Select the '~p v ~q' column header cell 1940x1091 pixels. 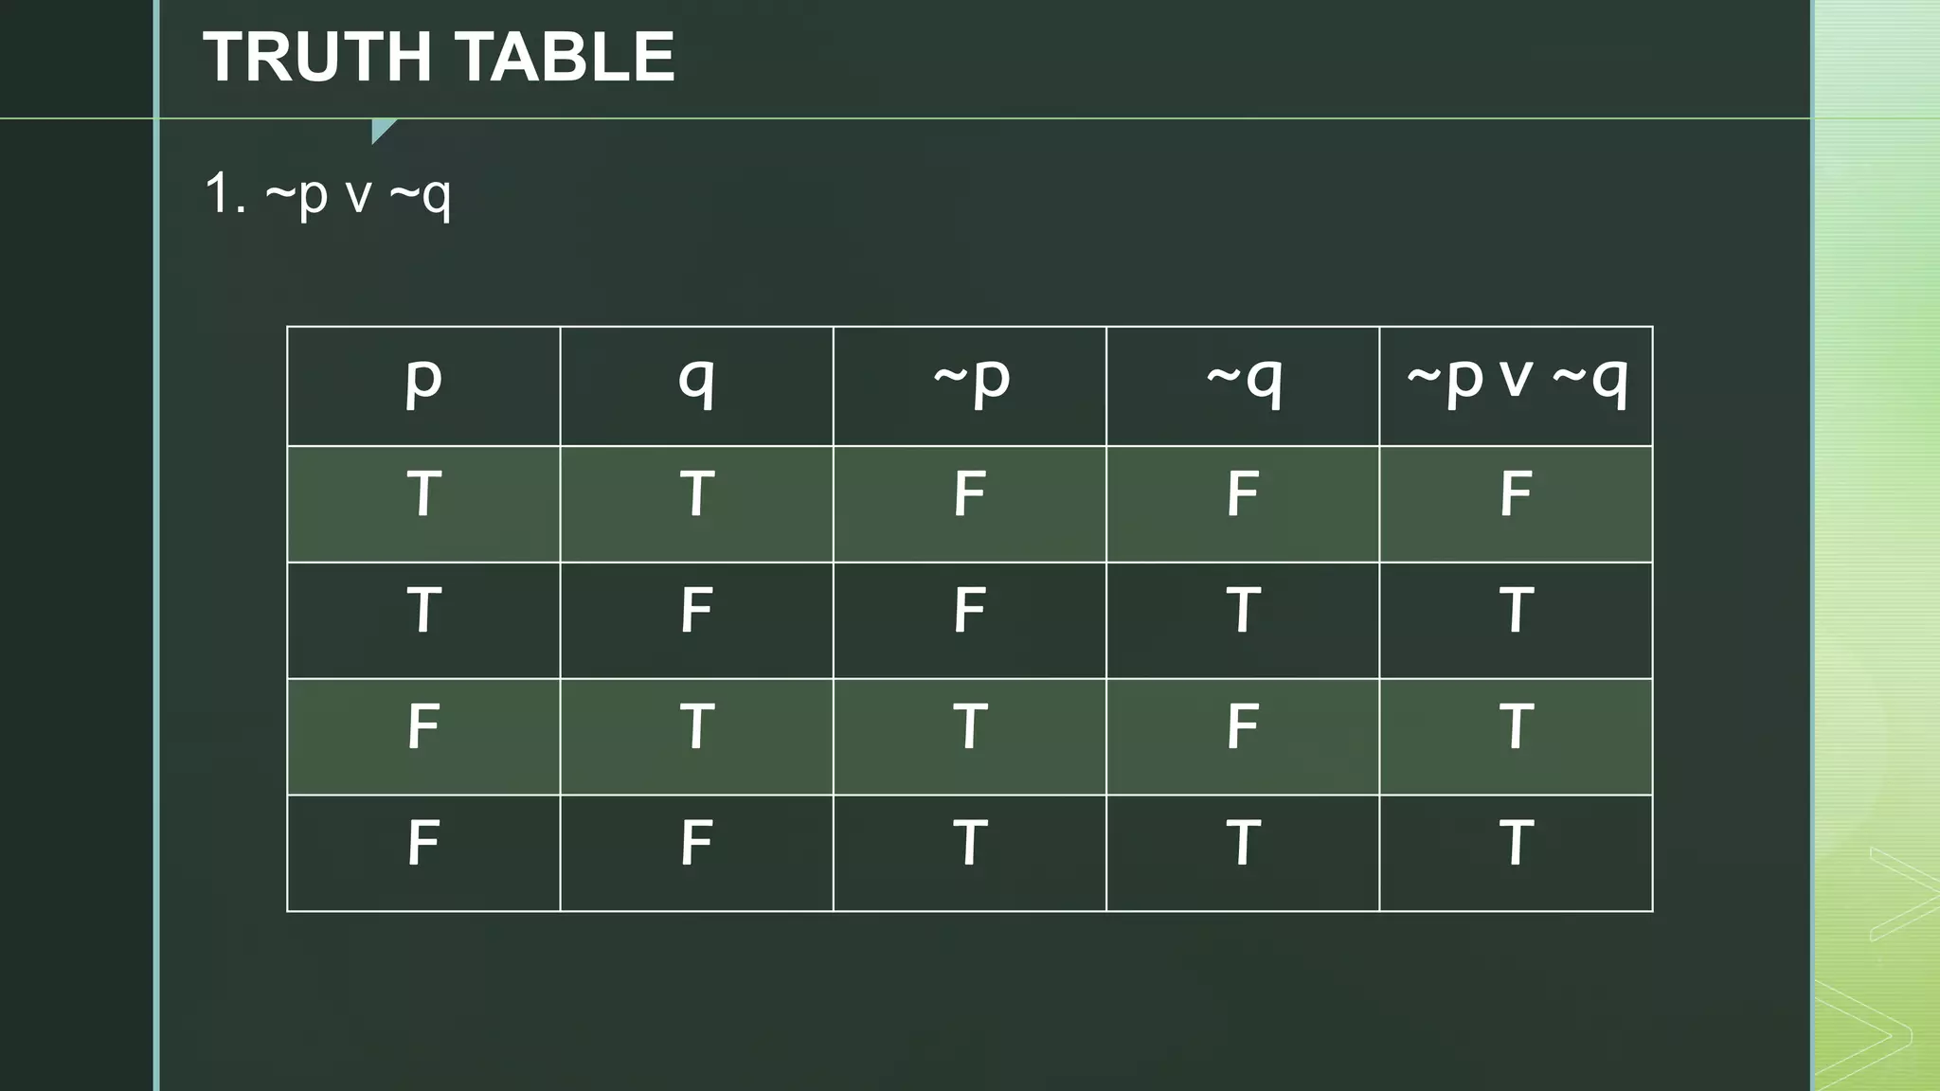[x=1516, y=386]
